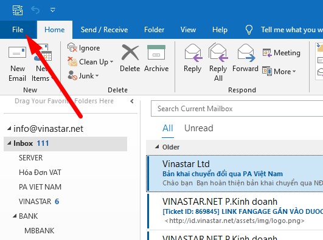This screenshot has width=323, height=240.
Task: Open the MBBANK subfolder
Action: pyautogui.click(x=40, y=231)
